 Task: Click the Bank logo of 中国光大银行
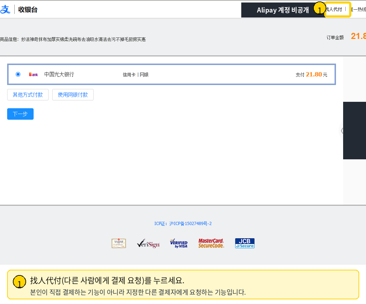(x=33, y=74)
